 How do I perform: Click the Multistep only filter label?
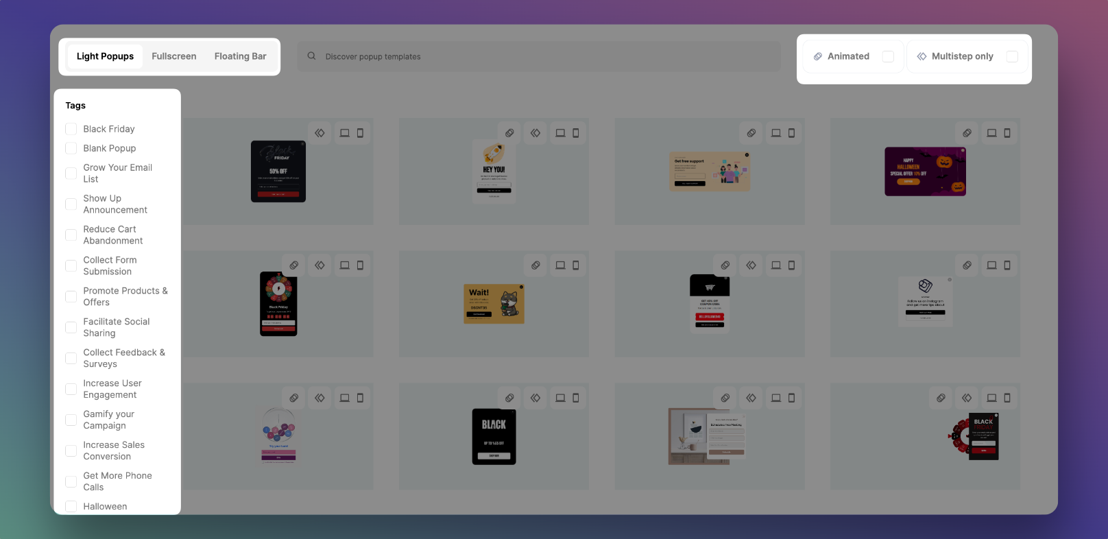pyautogui.click(x=962, y=56)
